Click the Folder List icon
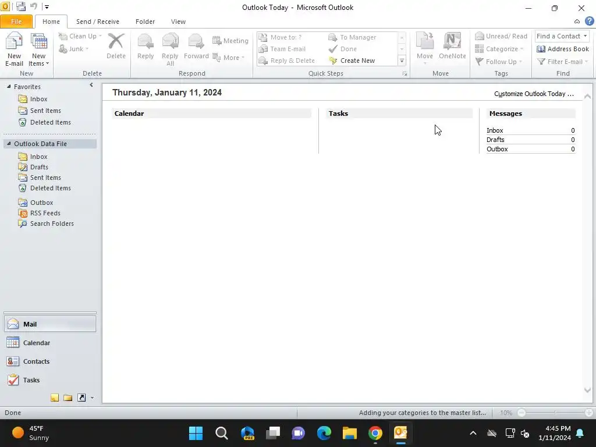596x447 pixels. (68, 398)
